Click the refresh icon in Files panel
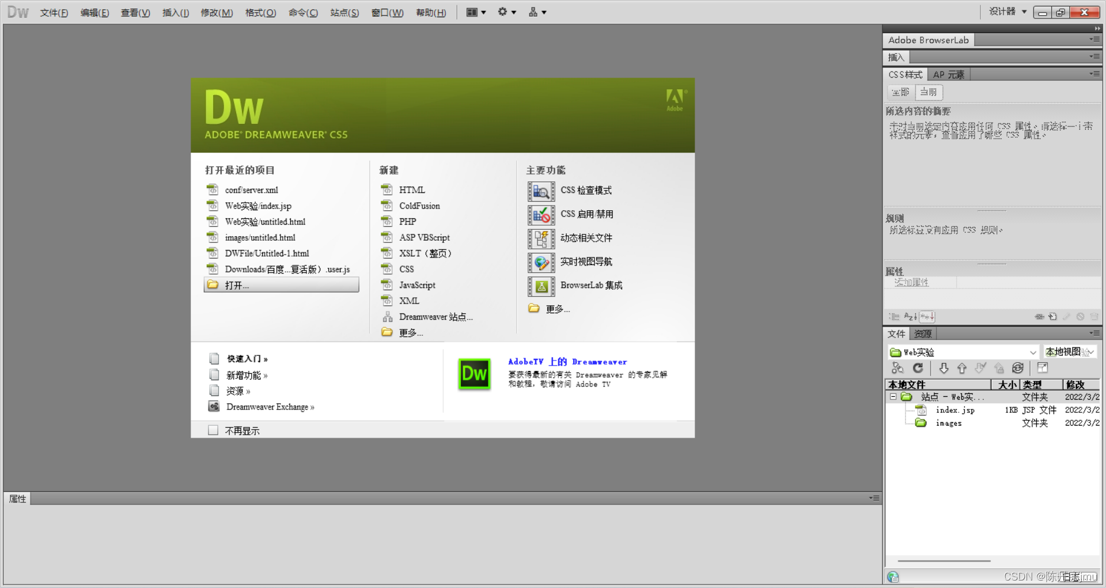Image resolution: width=1106 pixels, height=588 pixels. coord(918,368)
